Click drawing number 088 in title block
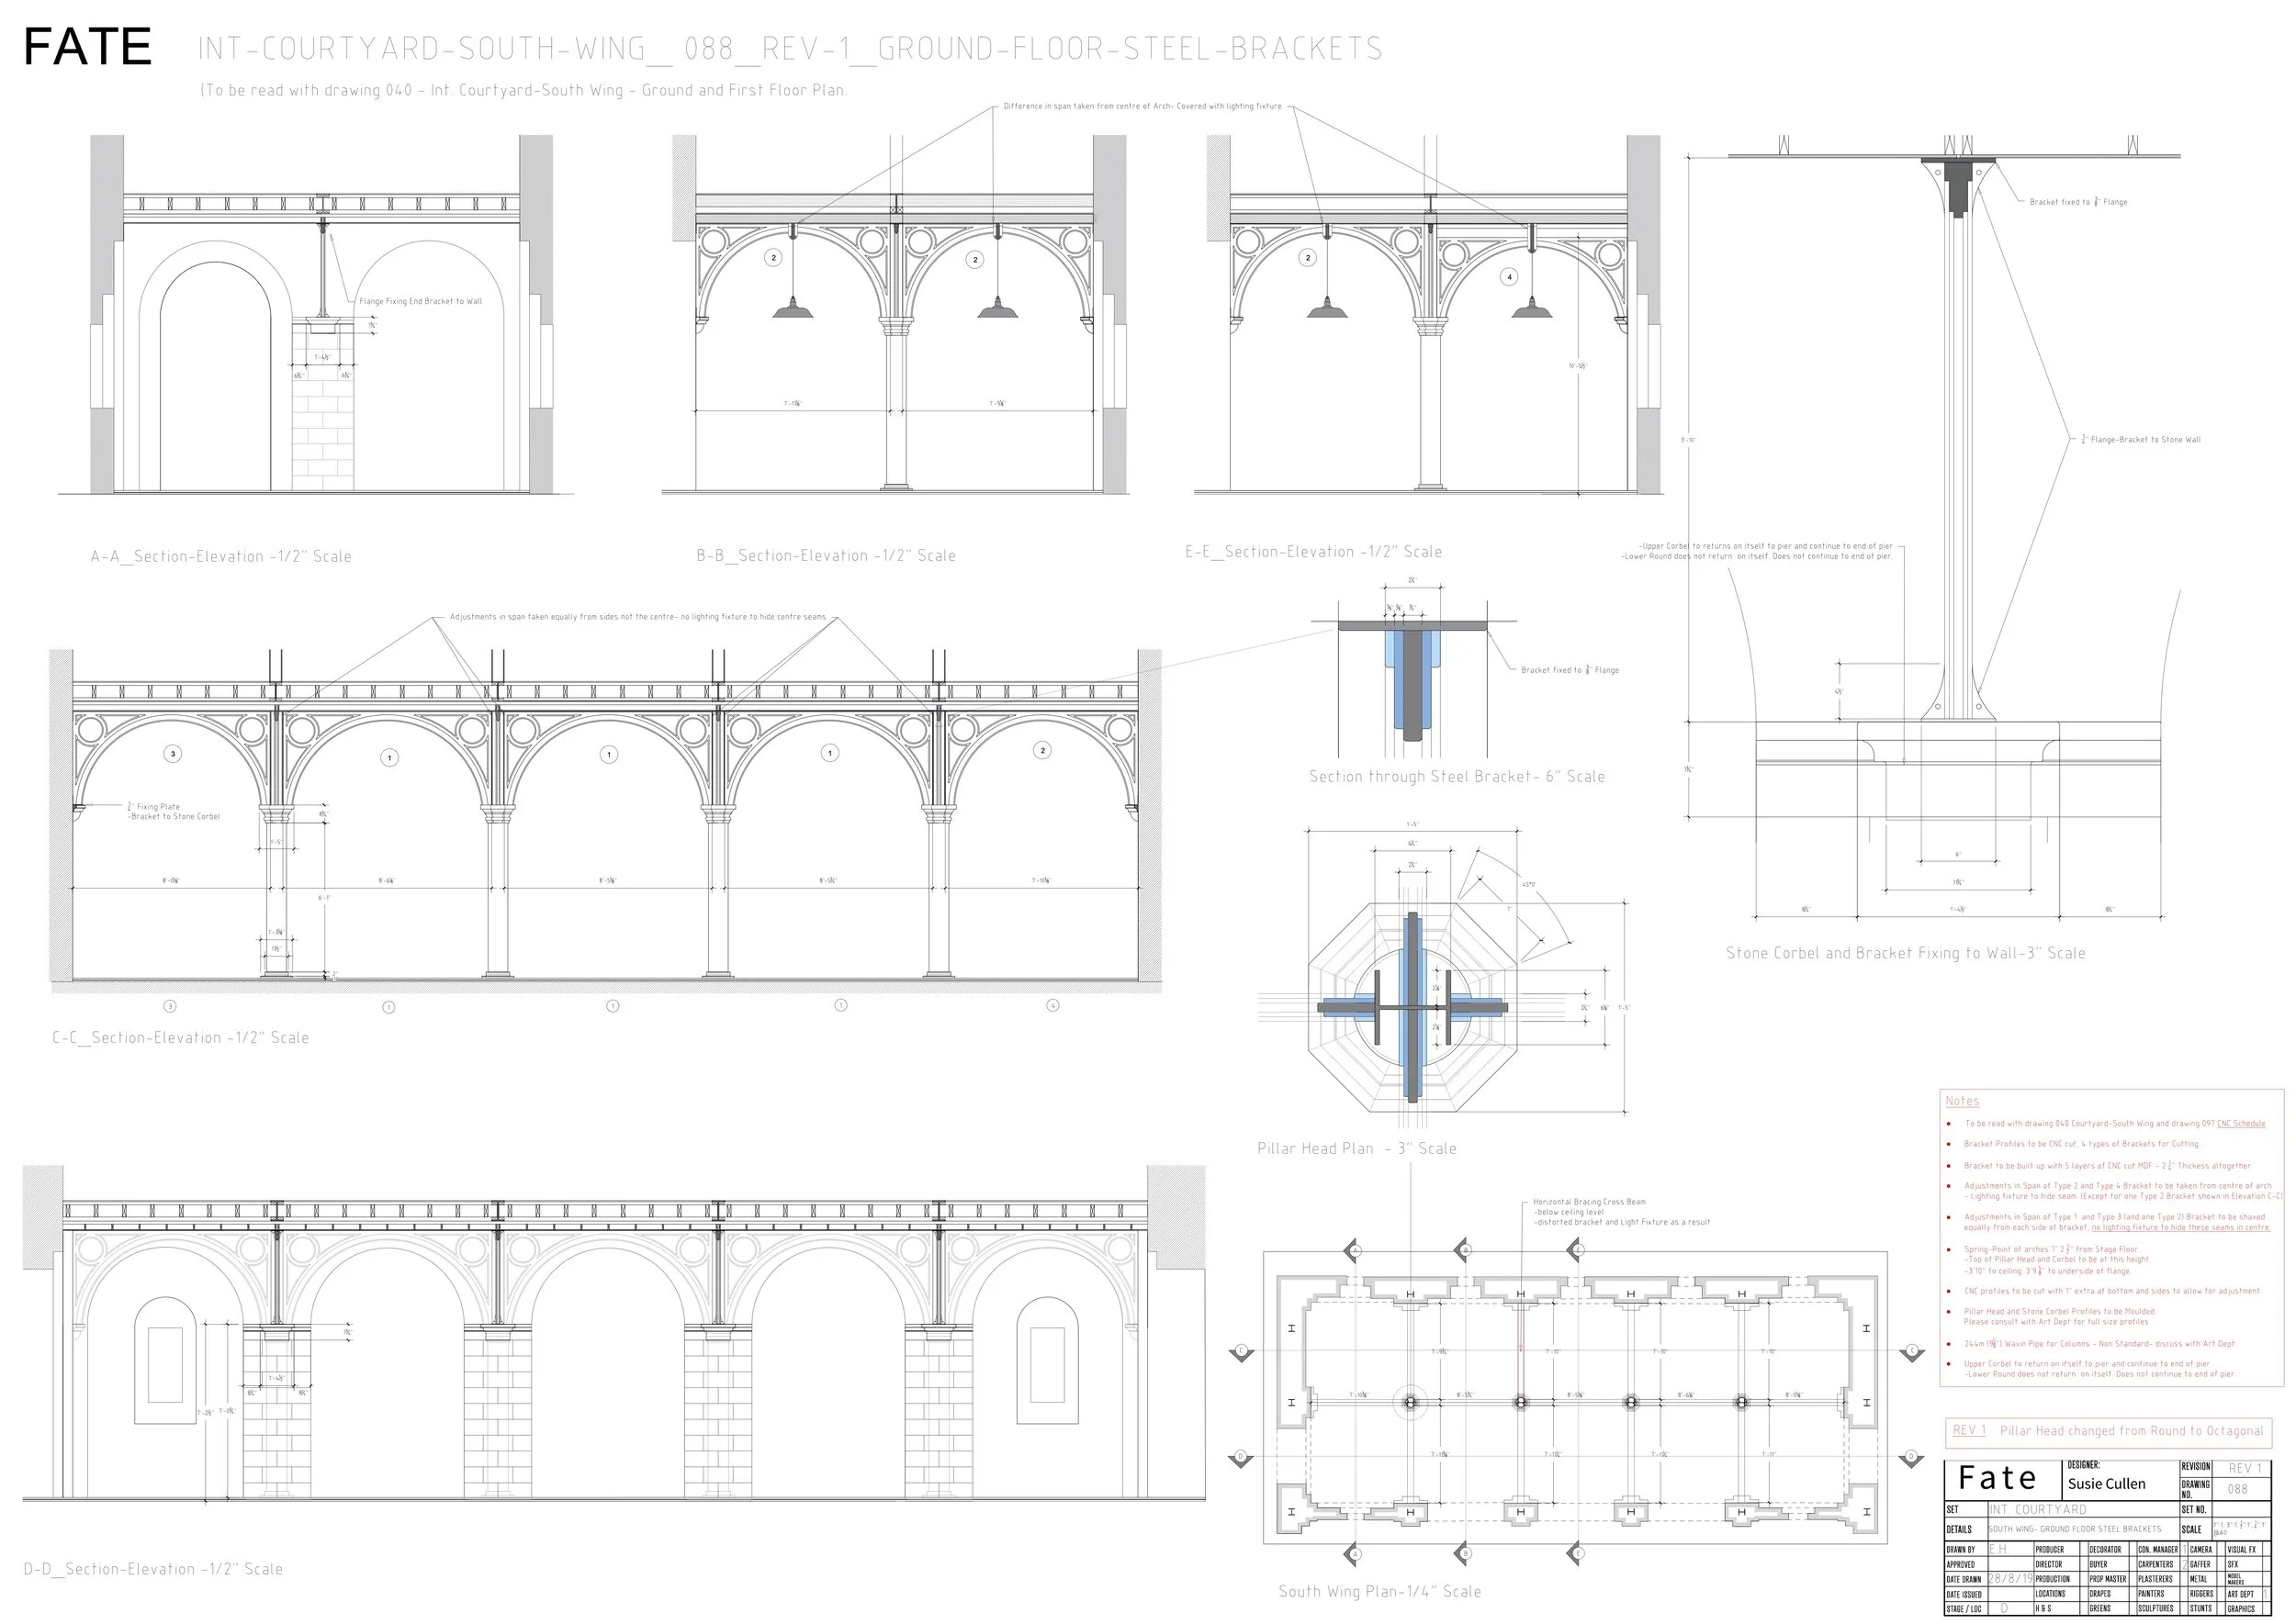 click(x=2238, y=1489)
